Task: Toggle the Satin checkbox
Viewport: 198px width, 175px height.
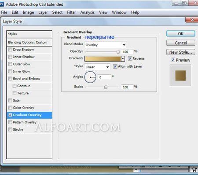Action: [x=10, y=100]
